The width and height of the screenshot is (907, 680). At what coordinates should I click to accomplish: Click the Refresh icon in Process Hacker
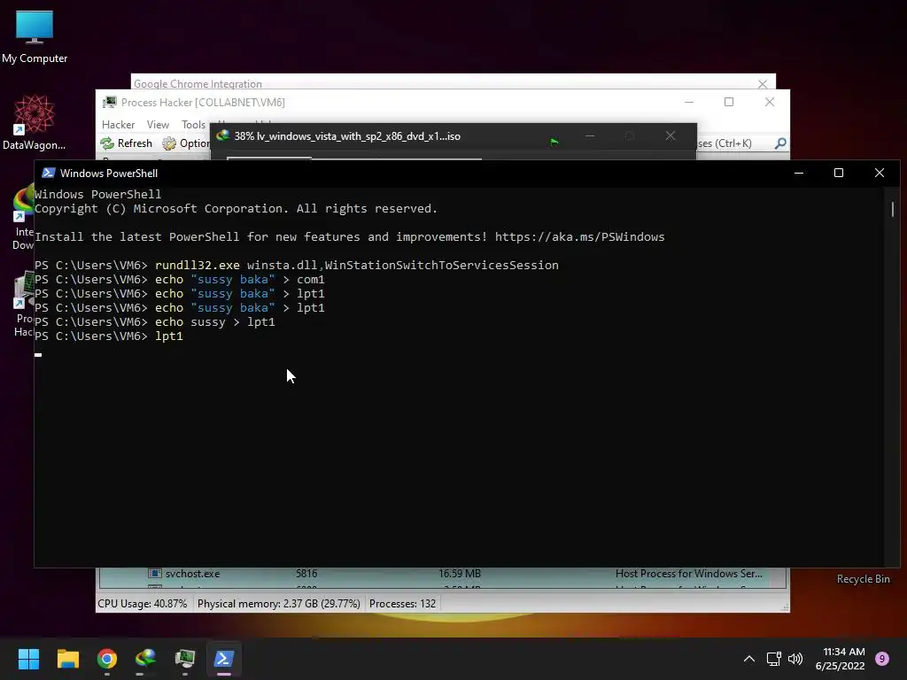pos(107,143)
